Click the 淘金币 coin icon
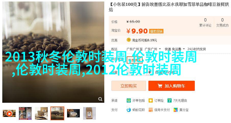The width and height of the screenshot is (231, 123). [129, 40]
